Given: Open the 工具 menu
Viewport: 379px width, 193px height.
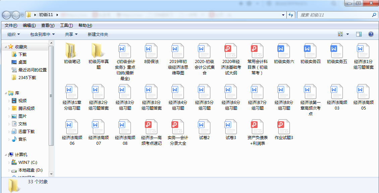Looking at the screenshot, I should (x=66, y=25).
